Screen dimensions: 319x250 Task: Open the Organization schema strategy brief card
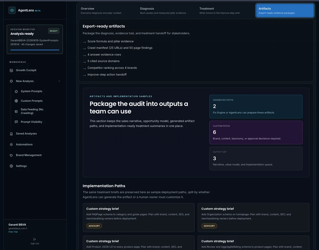coord(254,218)
